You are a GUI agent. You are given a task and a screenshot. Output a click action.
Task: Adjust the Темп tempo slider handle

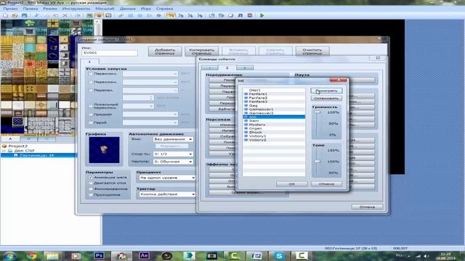(x=318, y=161)
